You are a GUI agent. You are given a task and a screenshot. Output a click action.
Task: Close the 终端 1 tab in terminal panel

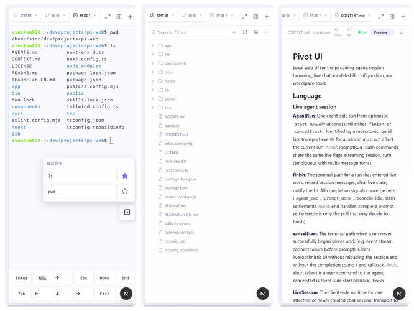[x=94, y=16]
